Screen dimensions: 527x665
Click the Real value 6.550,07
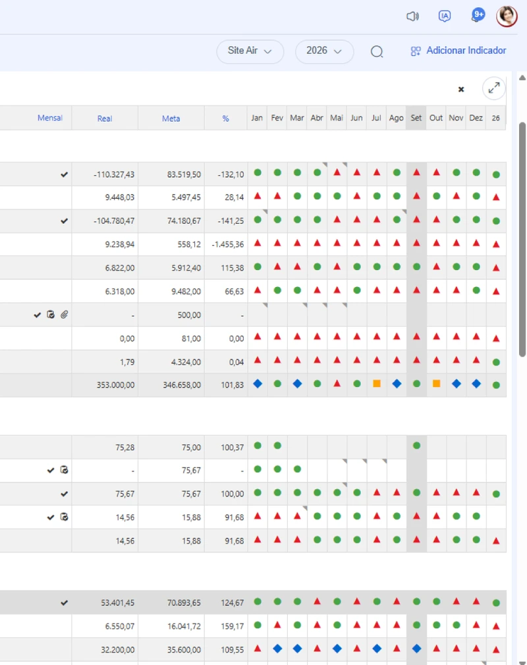coord(120,626)
